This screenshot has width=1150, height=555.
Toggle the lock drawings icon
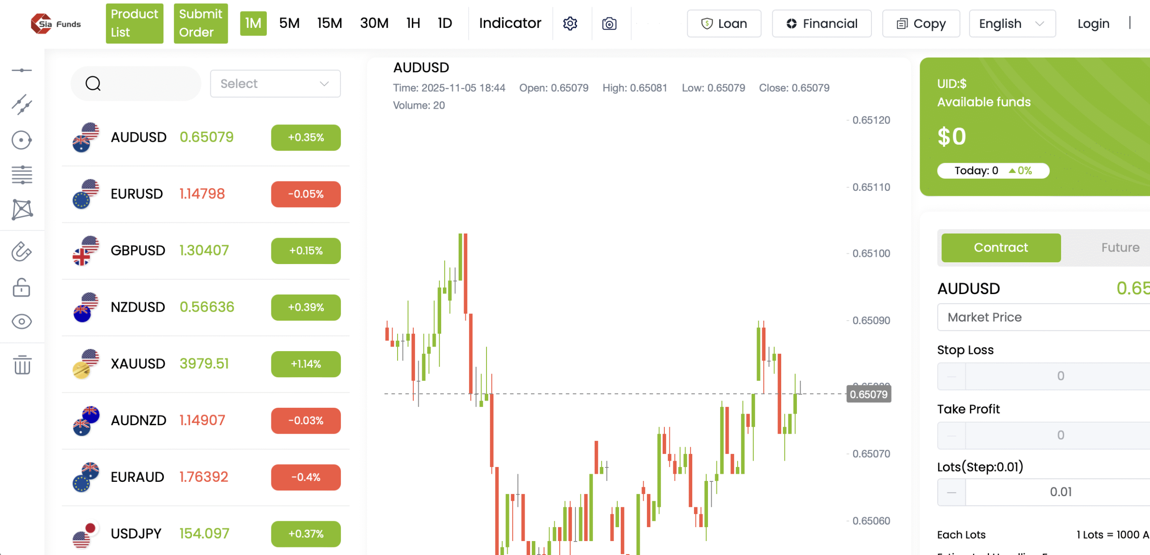[x=22, y=287]
